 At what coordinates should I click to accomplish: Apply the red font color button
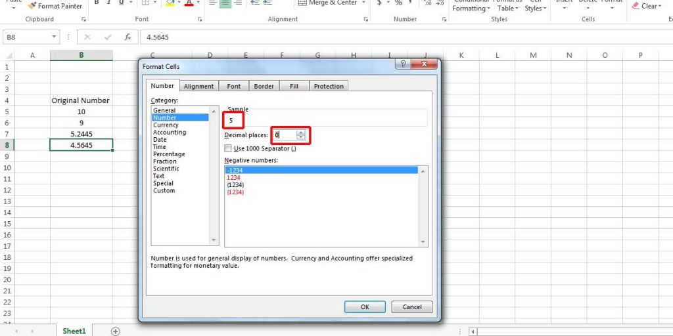189,3
